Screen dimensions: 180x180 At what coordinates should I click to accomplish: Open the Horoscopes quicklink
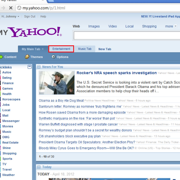coord(11,99)
